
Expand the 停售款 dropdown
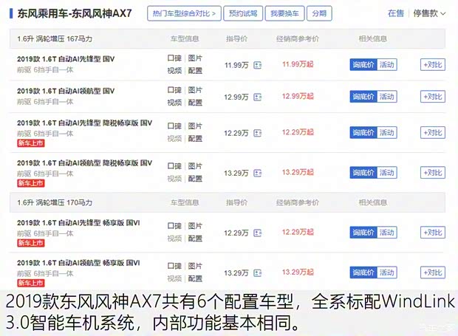coord(429,13)
